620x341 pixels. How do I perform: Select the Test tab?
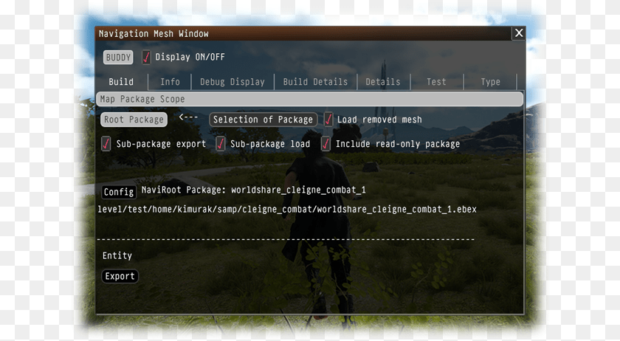point(436,82)
